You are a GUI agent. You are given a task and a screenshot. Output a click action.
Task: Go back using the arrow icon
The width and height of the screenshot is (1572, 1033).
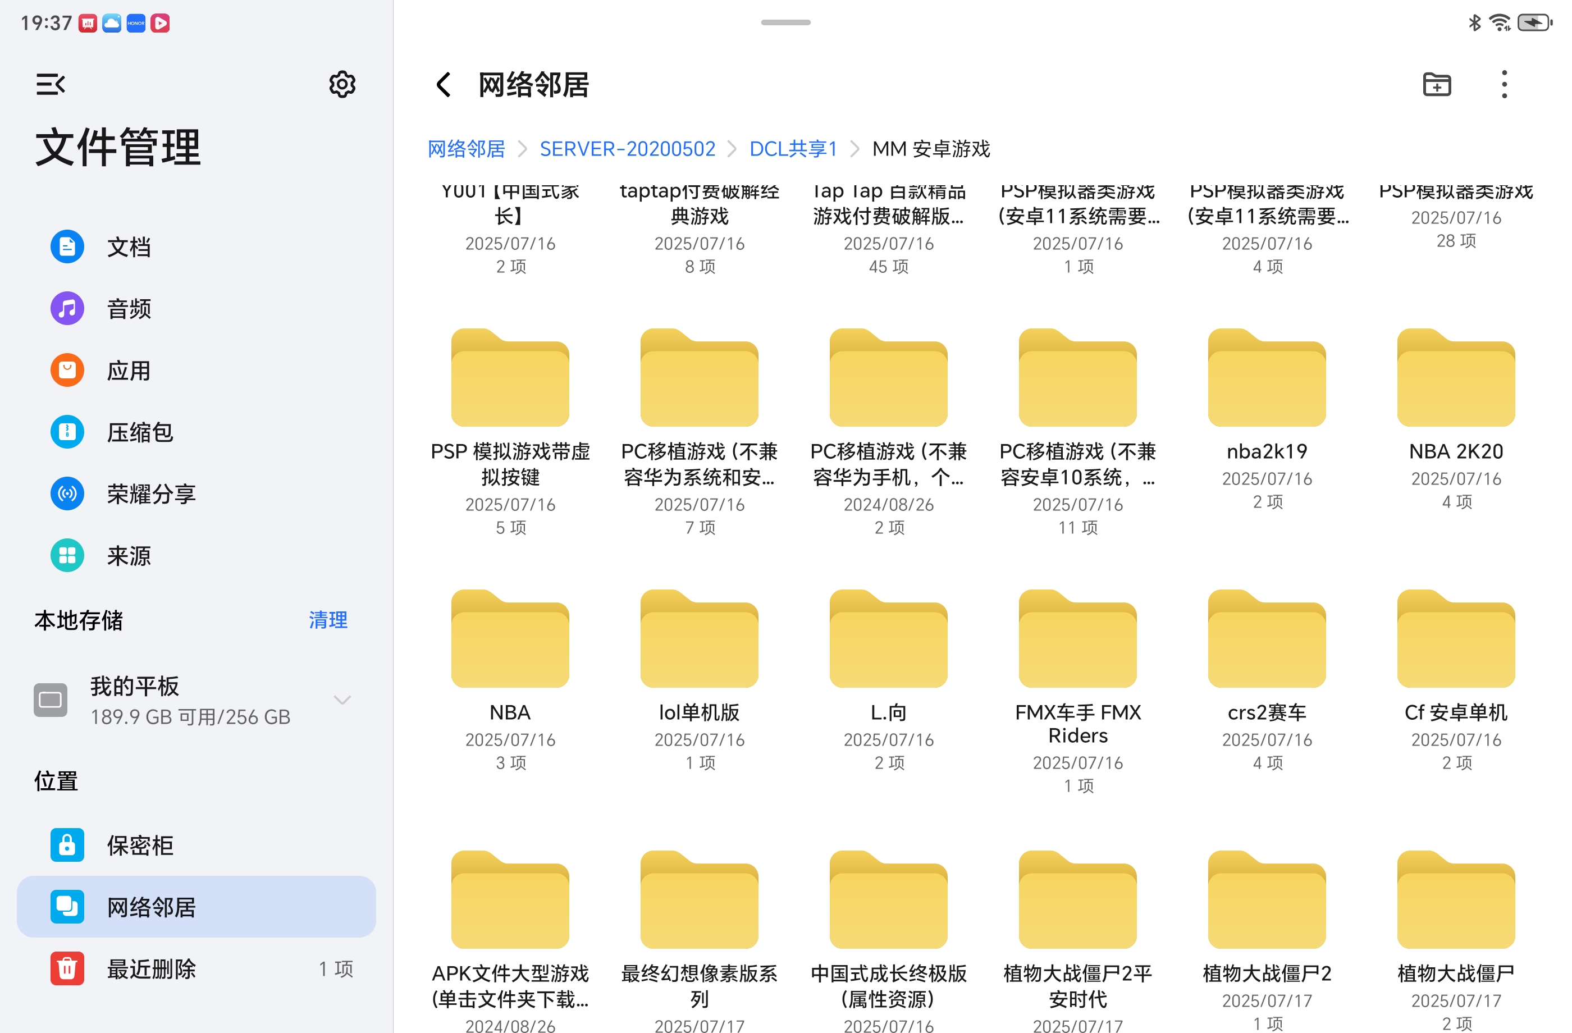coord(443,85)
